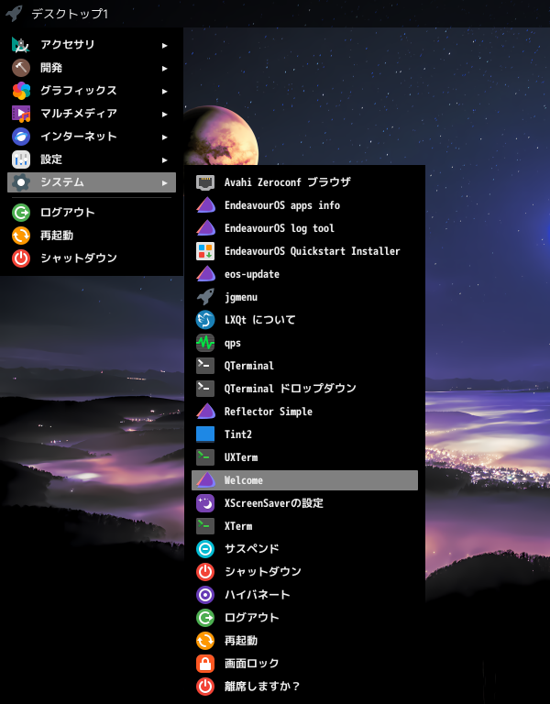550x704 pixels.
Task: Expand the グラフィックス submenu arrow
Action: (x=164, y=91)
